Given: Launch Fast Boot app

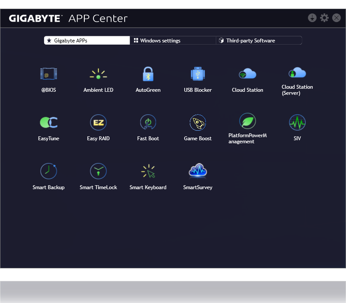Looking at the screenshot, I should (x=148, y=123).
